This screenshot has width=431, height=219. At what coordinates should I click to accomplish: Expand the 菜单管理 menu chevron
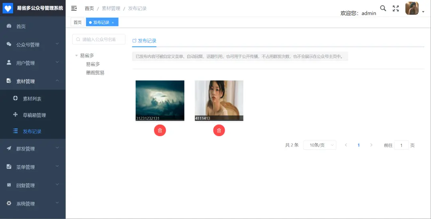pyautogui.click(x=57, y=166)
